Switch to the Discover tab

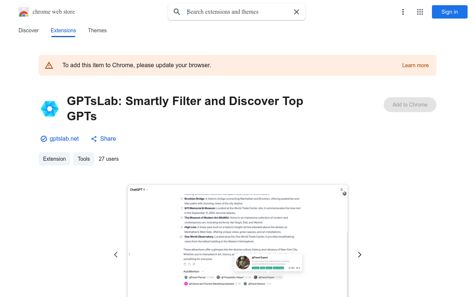(29, 30)
